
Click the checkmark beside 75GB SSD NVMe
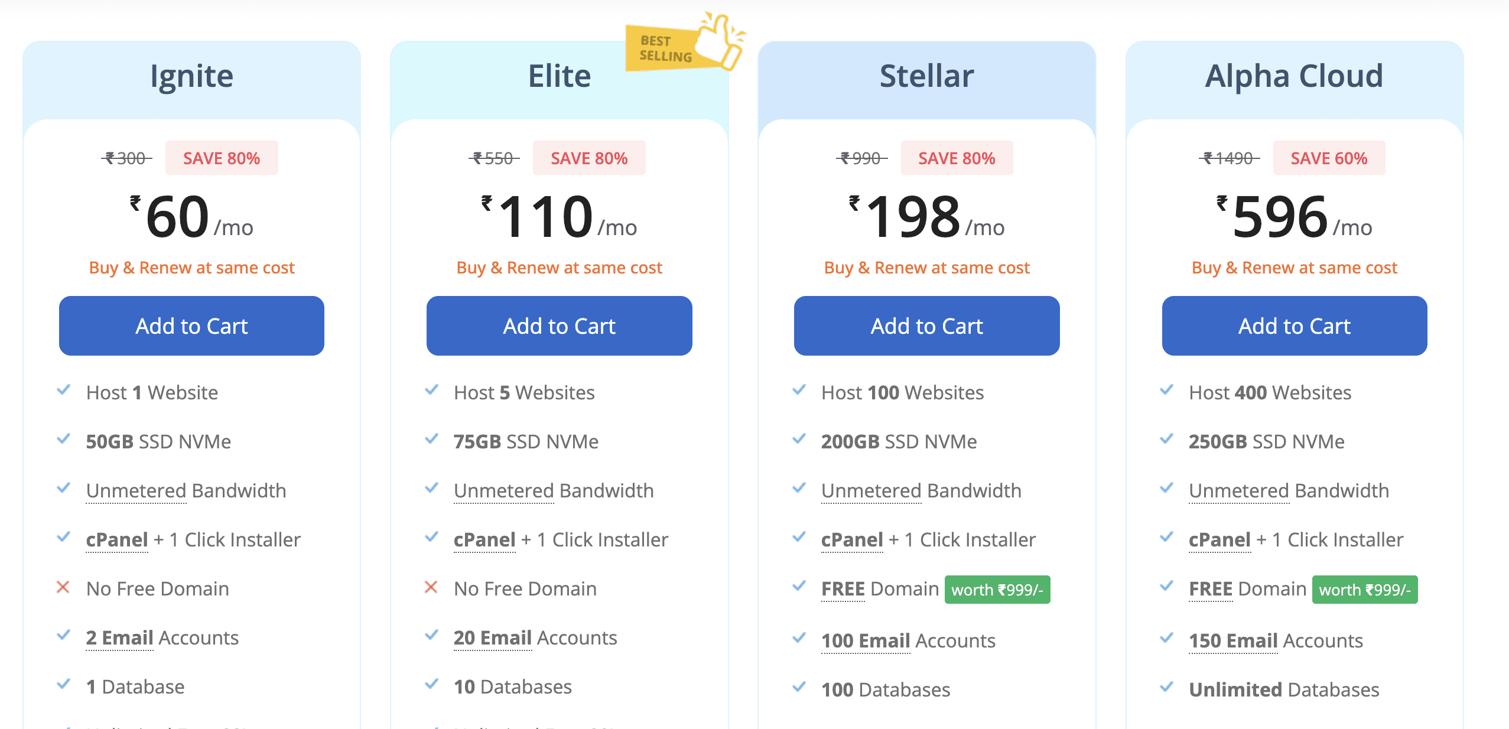click(x=431, y=440)
